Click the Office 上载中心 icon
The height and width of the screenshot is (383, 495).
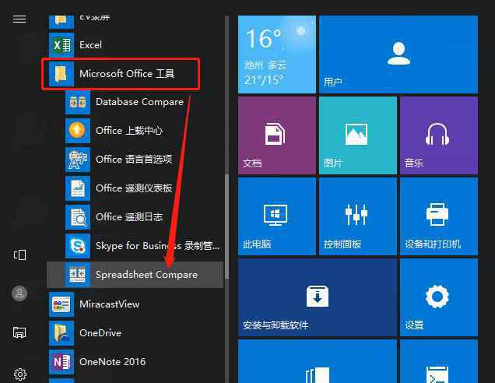pyautogui.click(x=78, y=131)
